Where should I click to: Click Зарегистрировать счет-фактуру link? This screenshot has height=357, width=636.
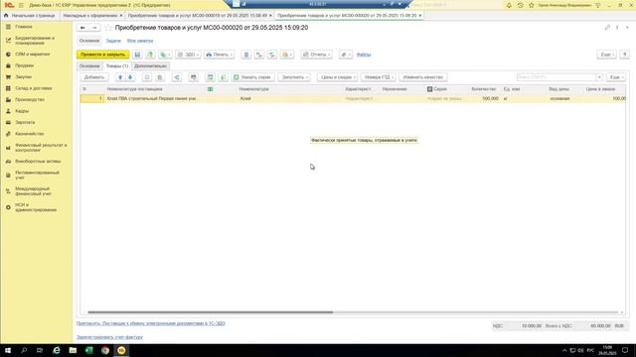pyautogui.click(x=109, y=337)
